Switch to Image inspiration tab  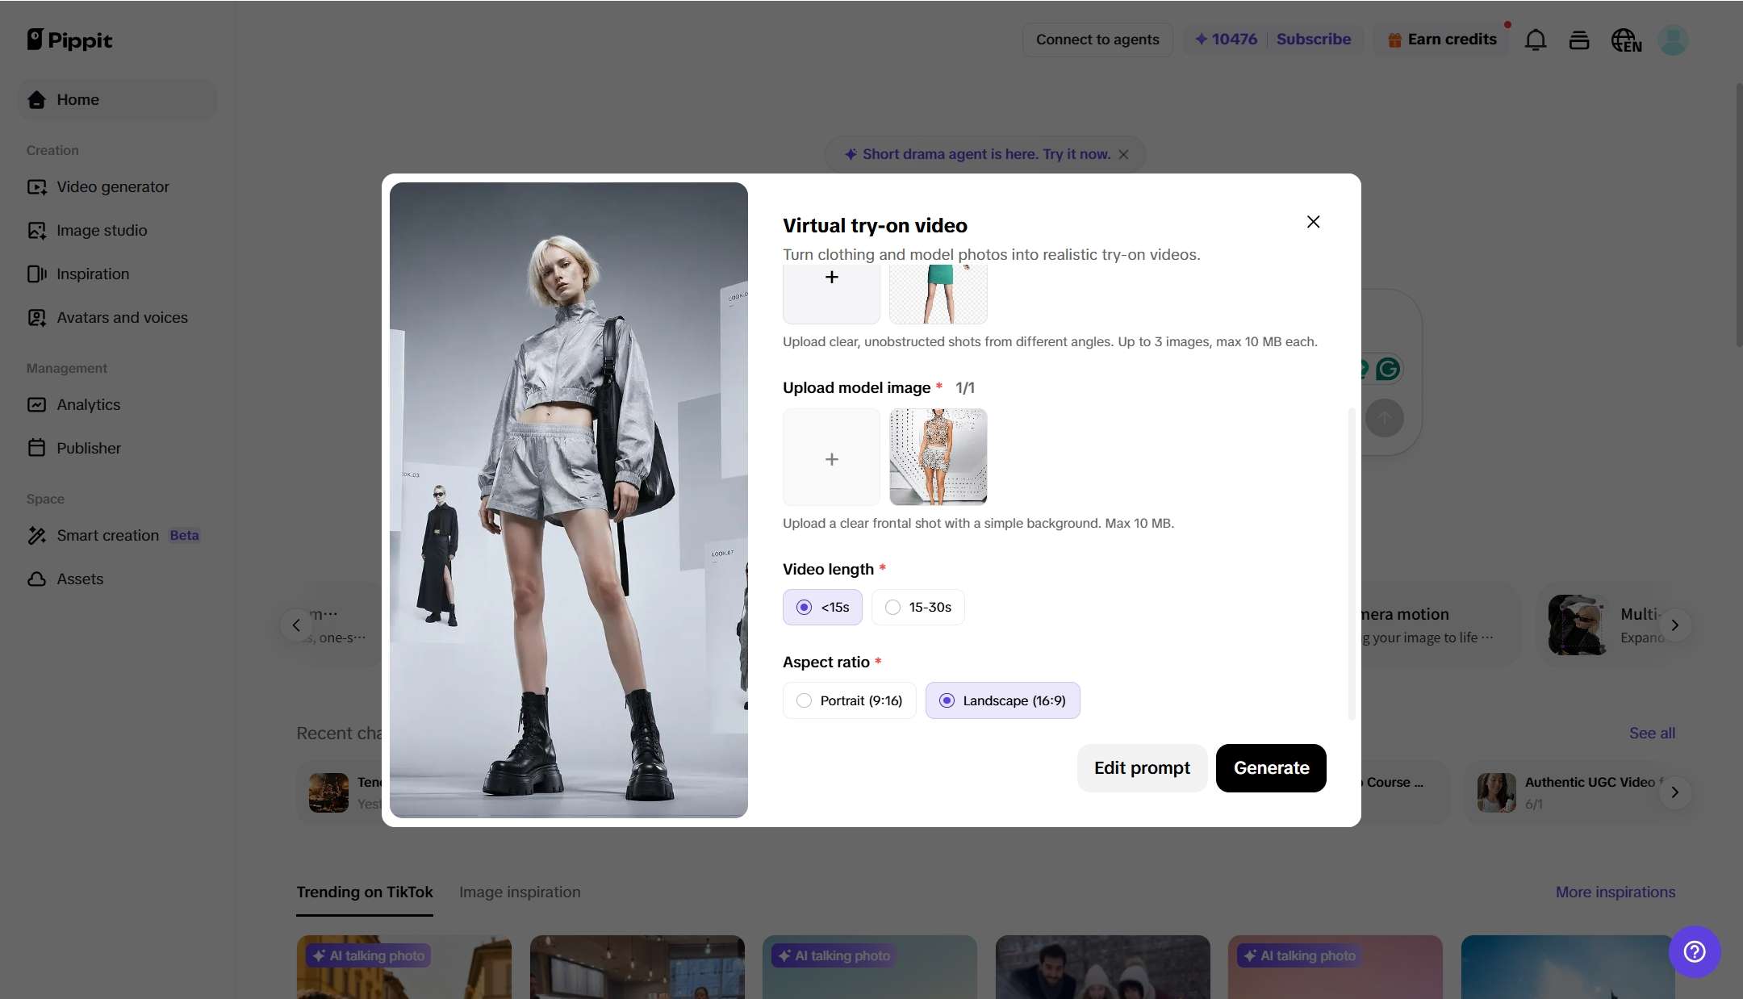click(520, 892)
